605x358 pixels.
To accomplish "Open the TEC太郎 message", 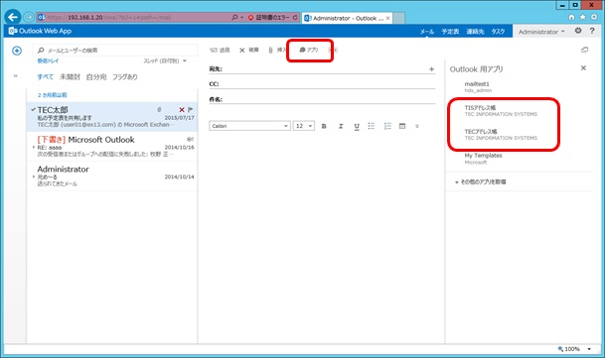I will click(112, 117).
